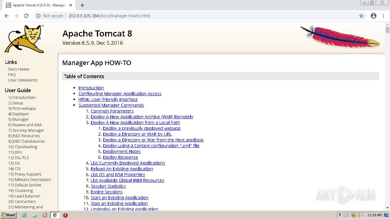
Task: Open 19) Load Balancer link
Action: pyautogui.click(x=24, y=196)
